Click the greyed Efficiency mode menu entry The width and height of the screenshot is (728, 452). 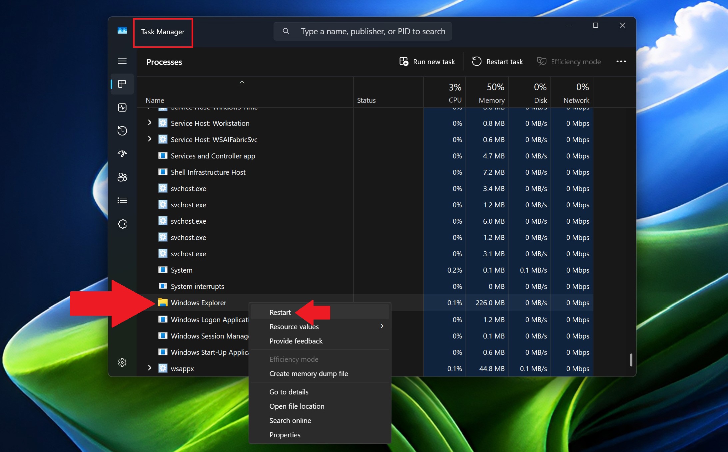320,359
